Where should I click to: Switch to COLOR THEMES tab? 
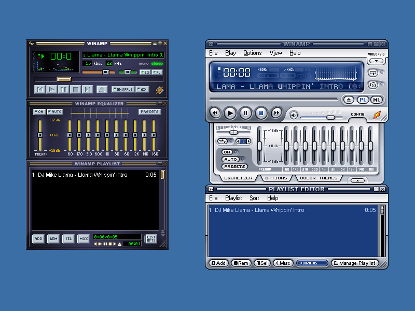tap(319, 178)
